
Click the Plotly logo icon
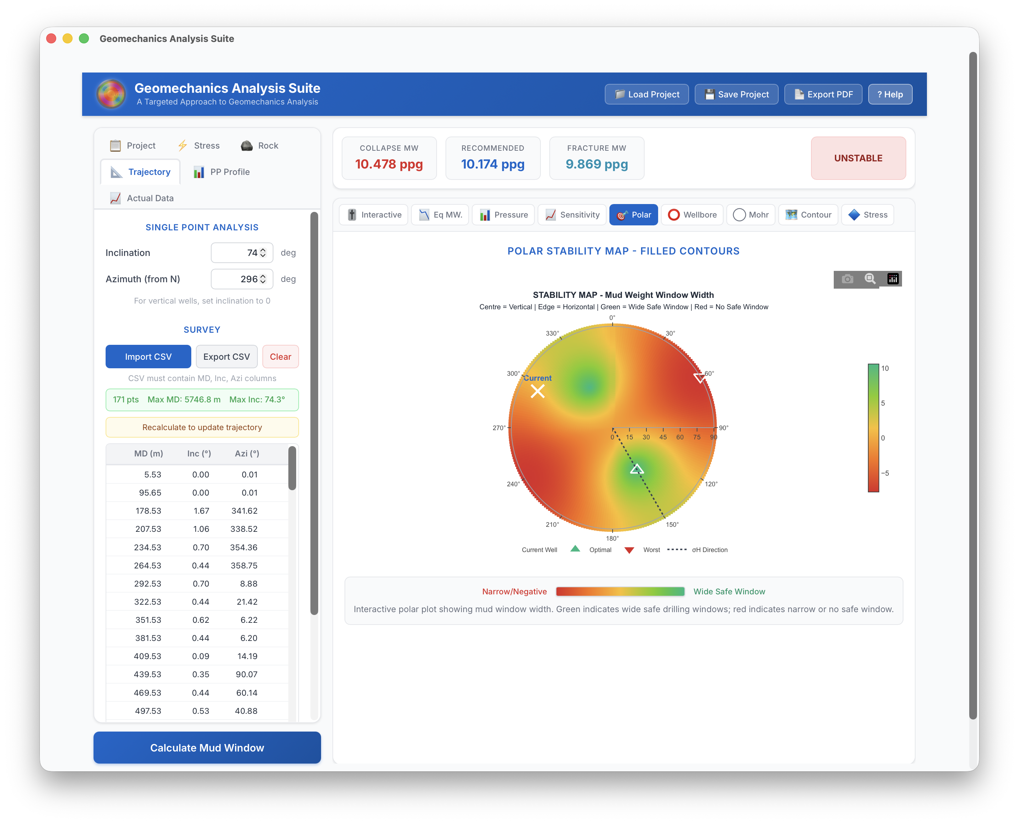[893, 279]
